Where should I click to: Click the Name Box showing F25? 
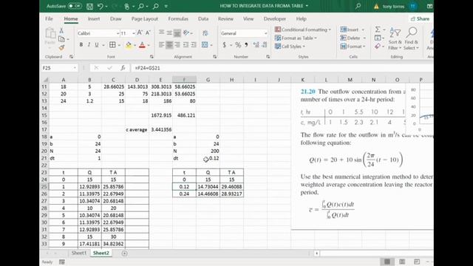click(59, 68)
